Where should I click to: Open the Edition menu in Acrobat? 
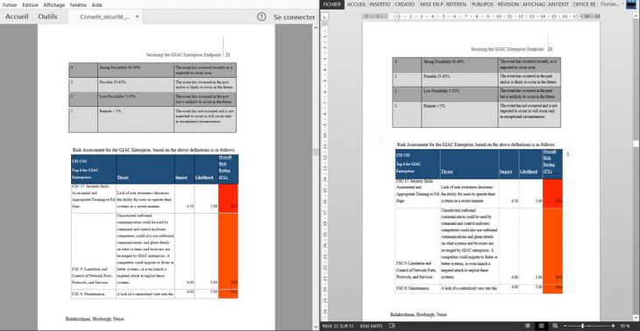pyautogui.click(x=30, y=5)
